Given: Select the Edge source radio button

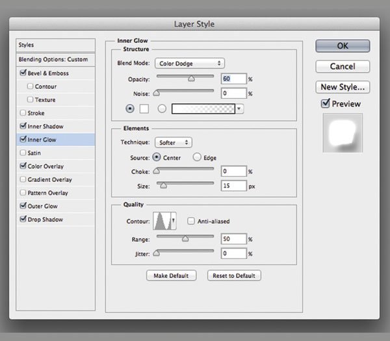Looking at the screenshot, I should coord(196,157).
